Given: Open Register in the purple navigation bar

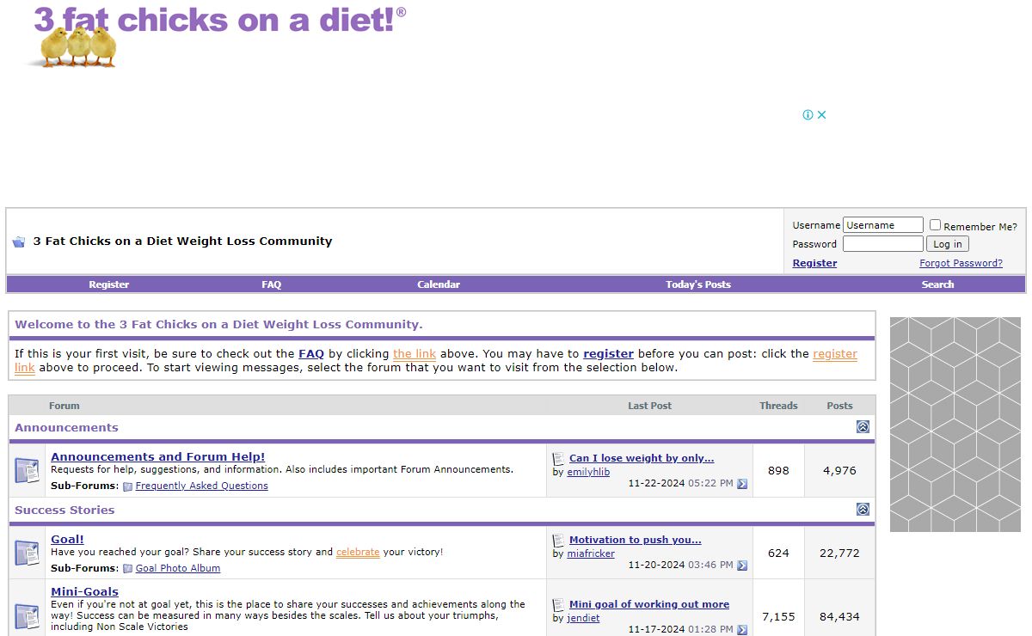Looking at the screenshot, I should coord(109,284).
